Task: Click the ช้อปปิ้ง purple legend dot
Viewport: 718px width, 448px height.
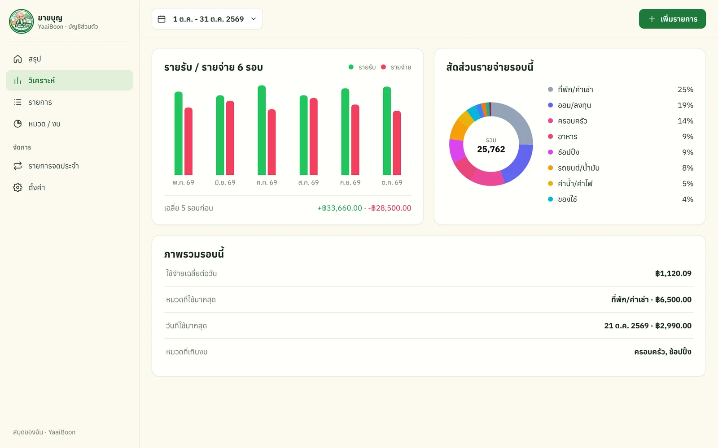Action: (550, 152)
